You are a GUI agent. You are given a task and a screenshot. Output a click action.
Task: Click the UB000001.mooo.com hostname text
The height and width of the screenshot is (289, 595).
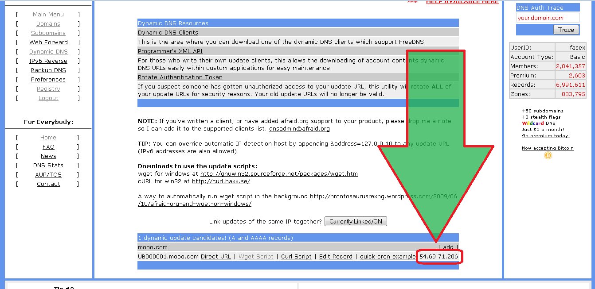tap(168, 257)
